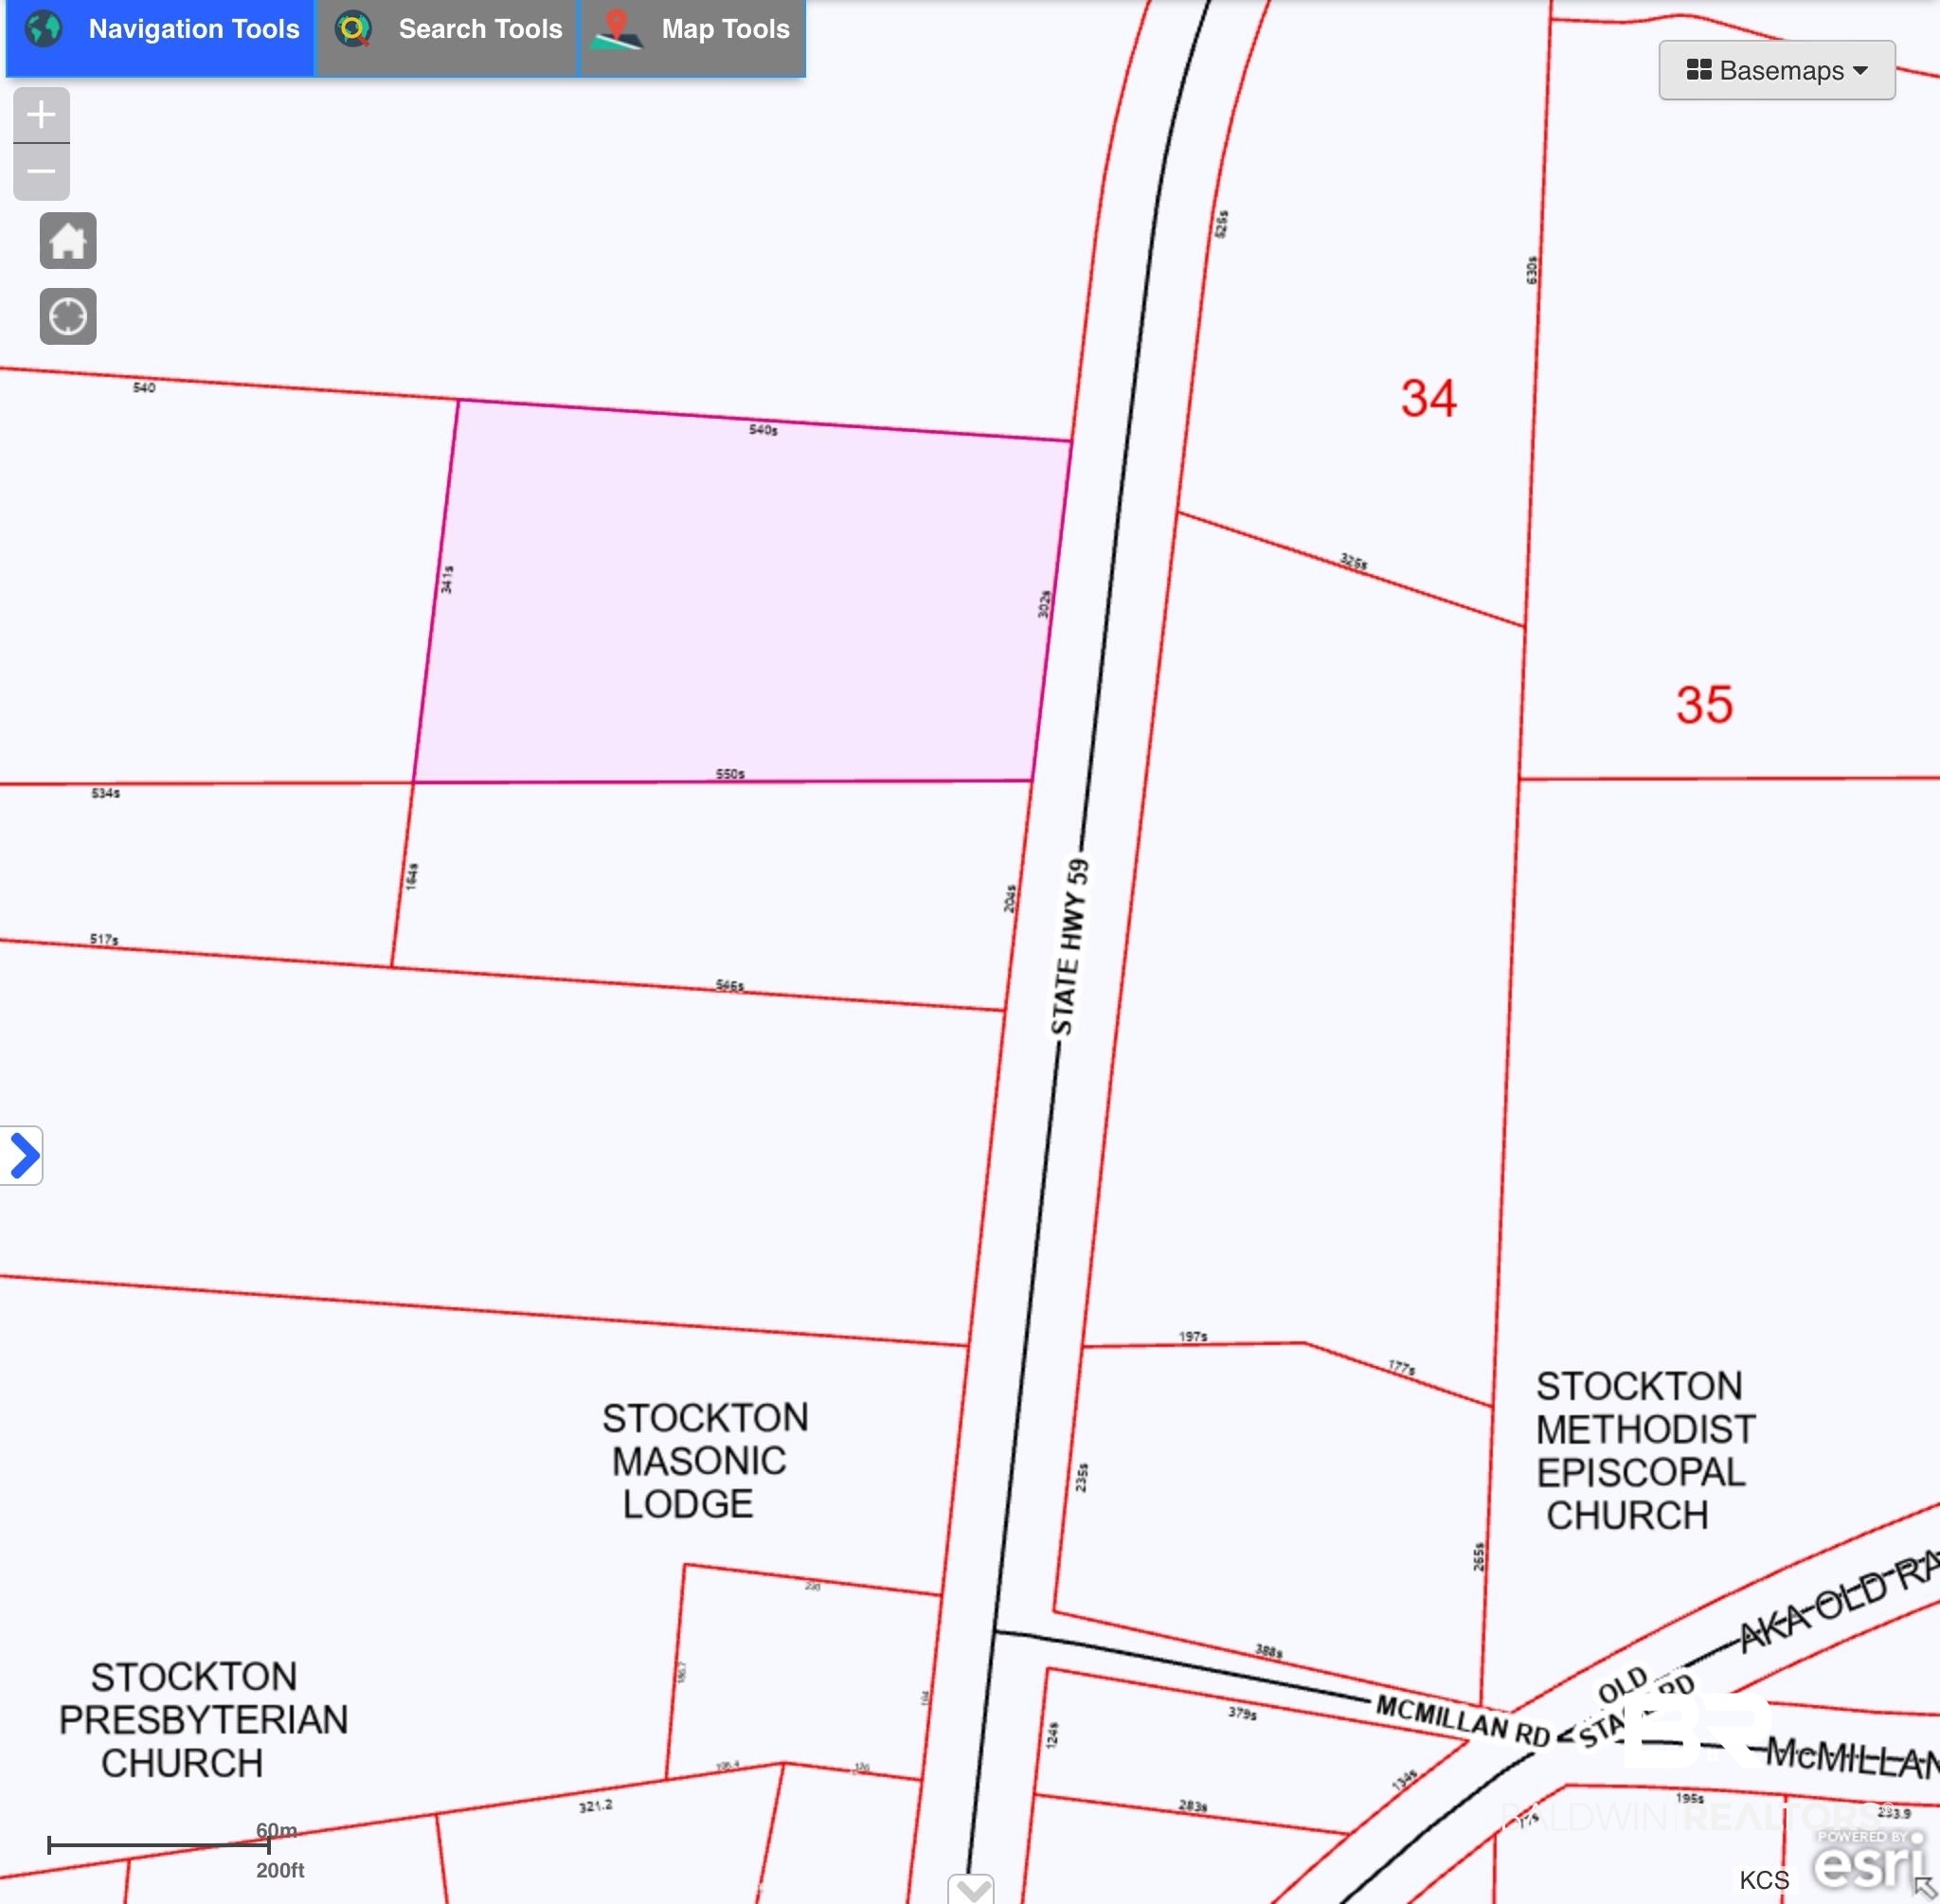Click the 341s dimension on the parcel's west edge
Image resolution: width=1940 pixels, height=1904 pixels.
447,580
